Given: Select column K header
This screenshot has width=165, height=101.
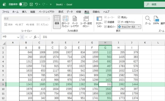Looking at the screenshot, I should click(145, 43).
